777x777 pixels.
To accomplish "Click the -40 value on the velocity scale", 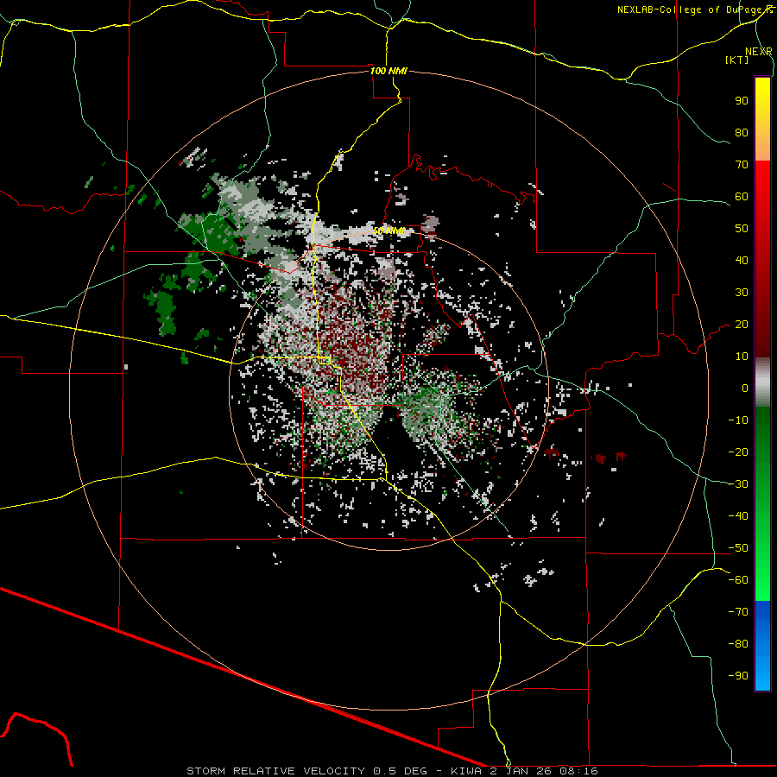I will 738,516.
